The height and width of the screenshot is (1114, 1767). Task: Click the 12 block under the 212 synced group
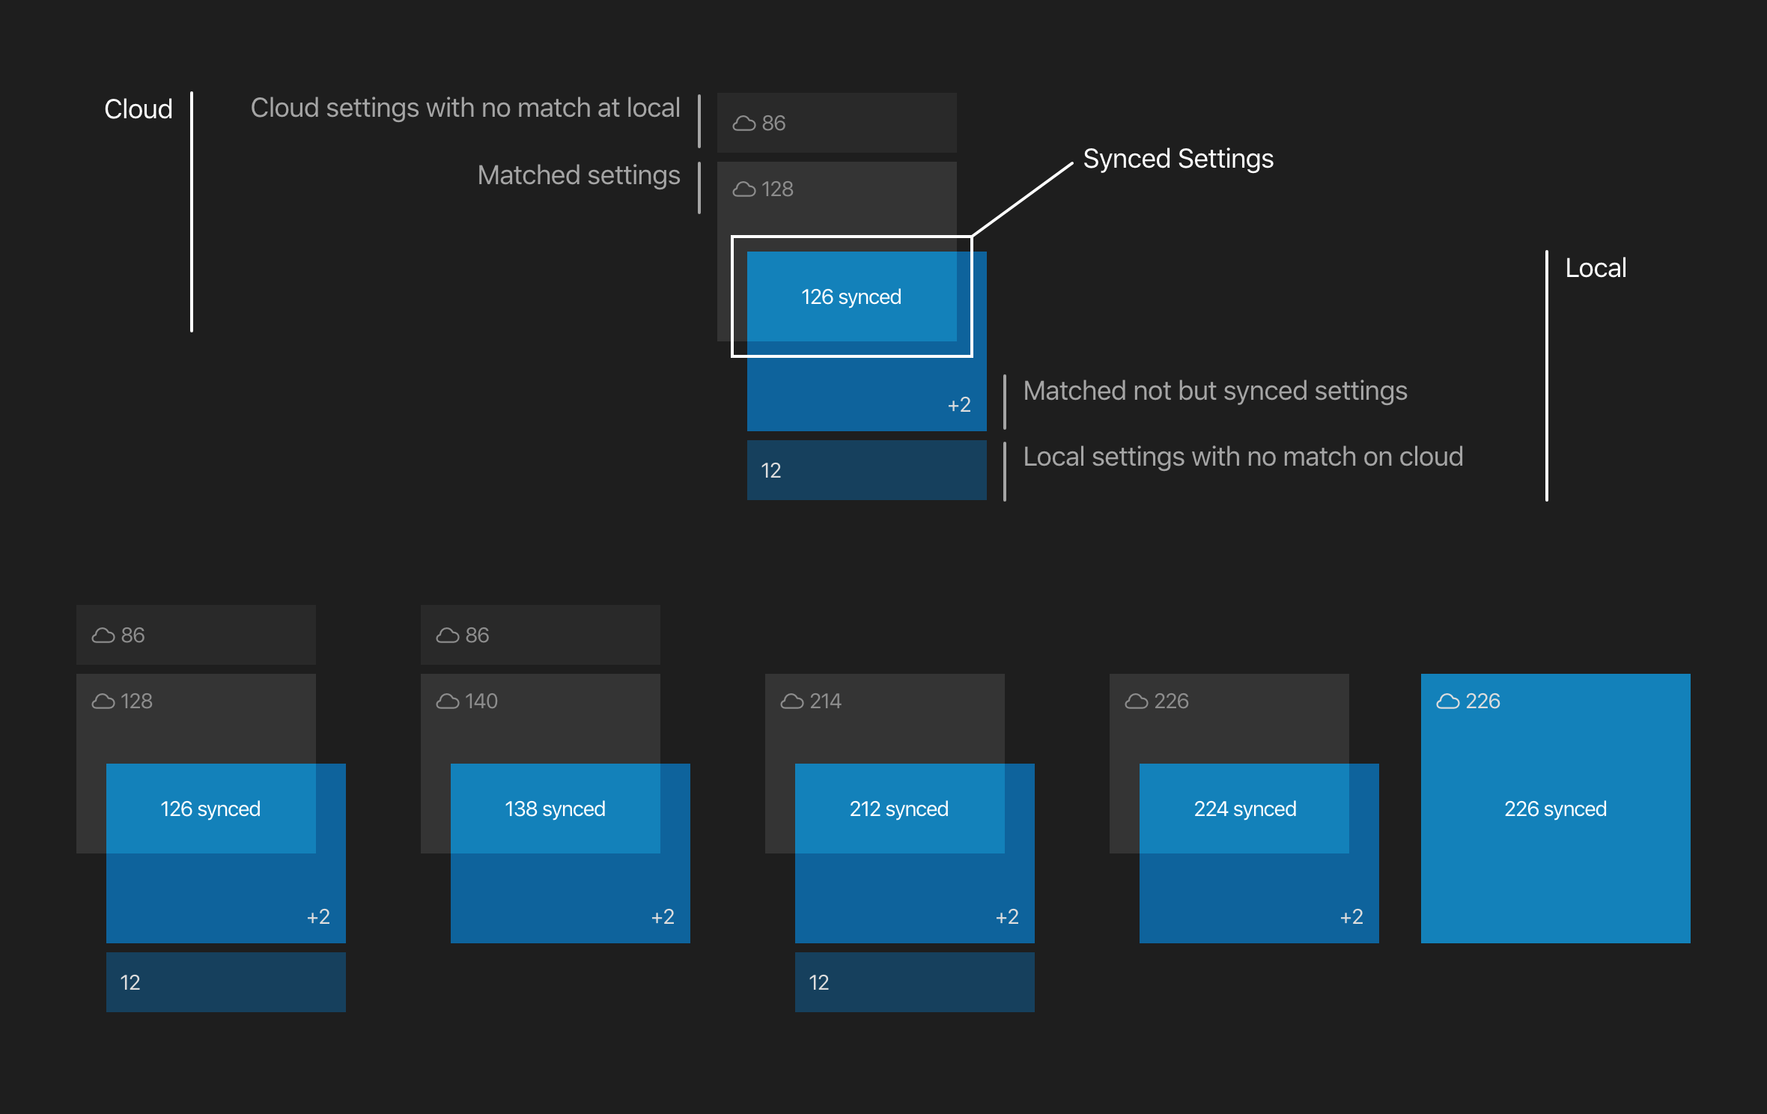tap(915, 982)
